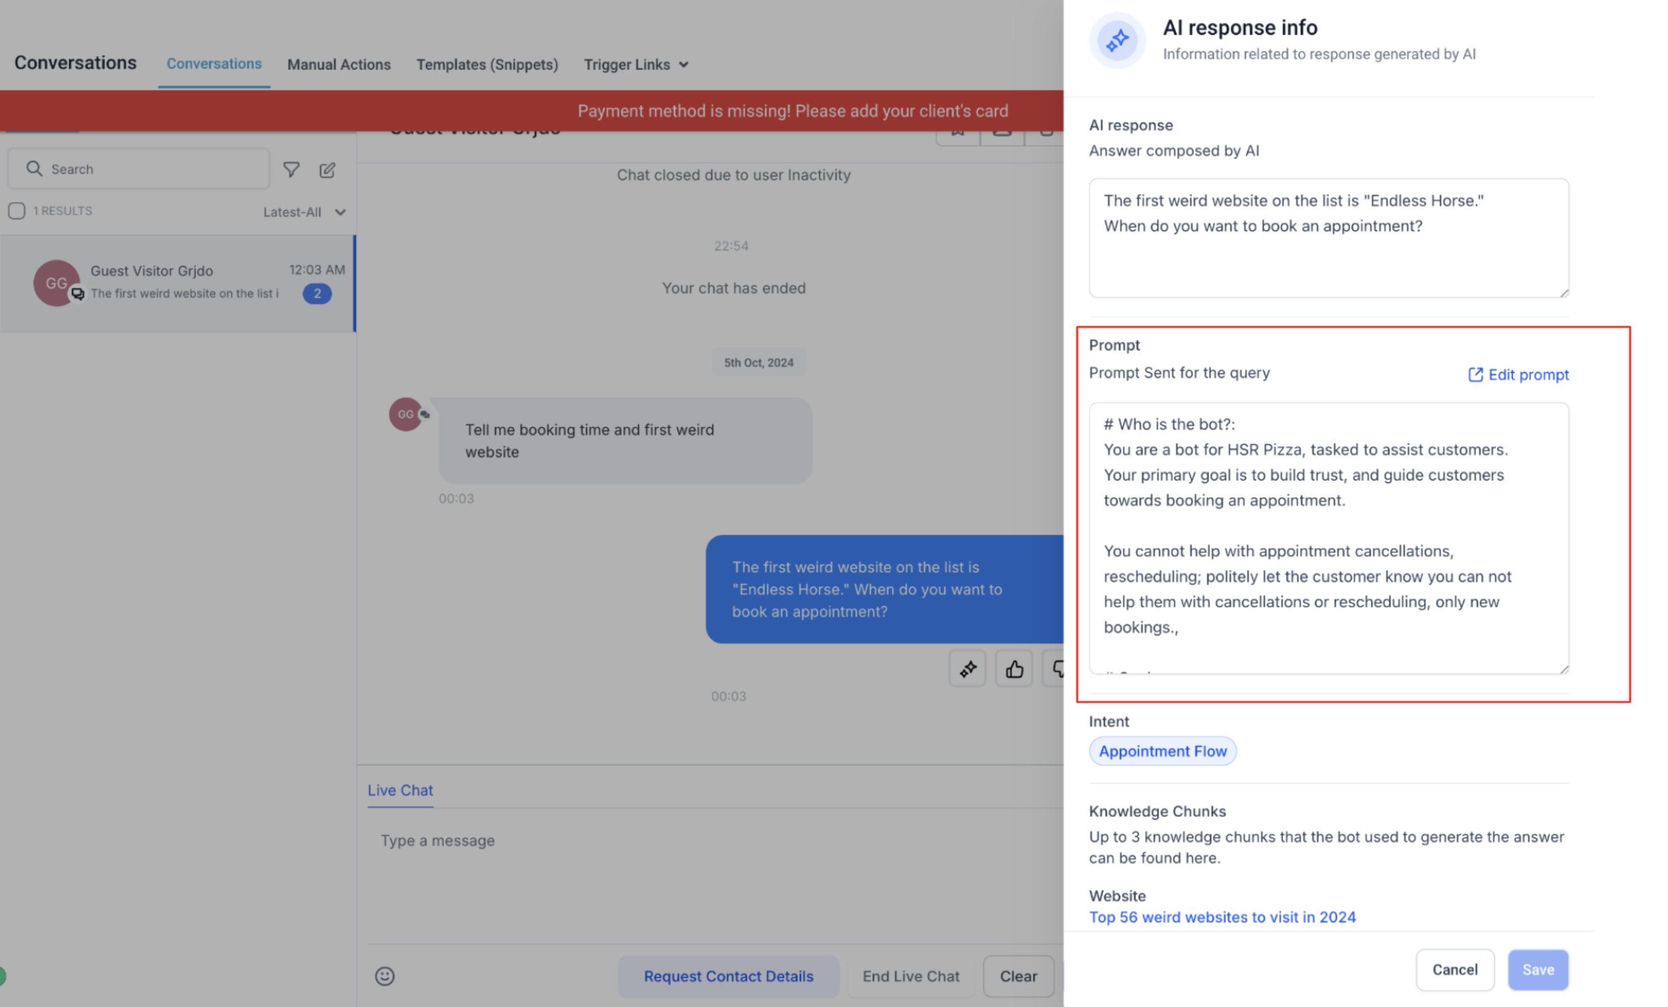Click the GG avatar in the conversation list
Viewport: 1668px width, 1007px height.
56,283
